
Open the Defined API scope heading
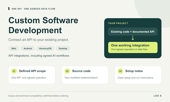click(x=32, y=71)
